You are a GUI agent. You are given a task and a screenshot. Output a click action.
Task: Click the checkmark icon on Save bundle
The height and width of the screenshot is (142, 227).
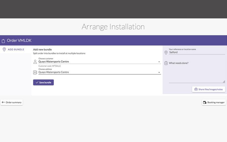[x=37, y=82]
